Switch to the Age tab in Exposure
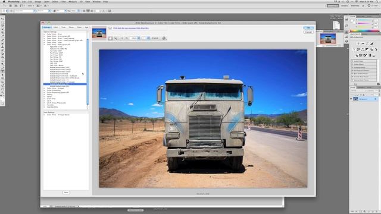The height and width of the screenshot is (214, 381). pyautogui.click(x=86, y=27)
